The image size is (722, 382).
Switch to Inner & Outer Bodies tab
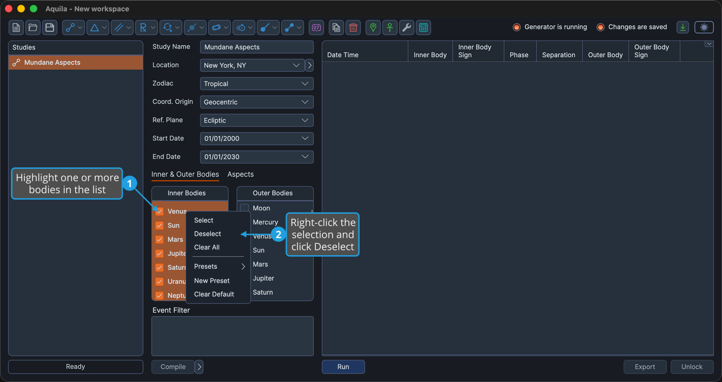point(185,174)
